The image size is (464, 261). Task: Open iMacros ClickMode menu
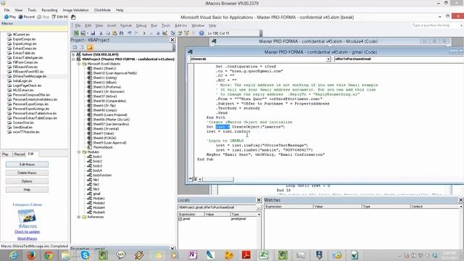point(102,10)
